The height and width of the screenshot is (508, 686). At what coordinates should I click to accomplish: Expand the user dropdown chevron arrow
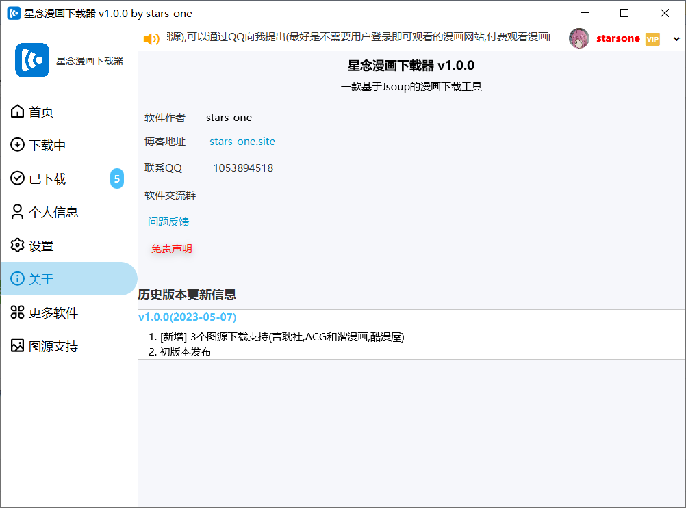(676, 39)
